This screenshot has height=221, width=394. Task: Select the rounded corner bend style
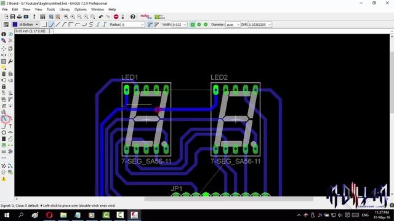click(x=78, y=25)
